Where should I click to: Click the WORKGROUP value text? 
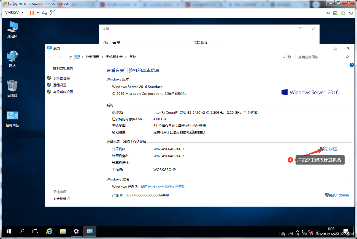tap(164, 169)
